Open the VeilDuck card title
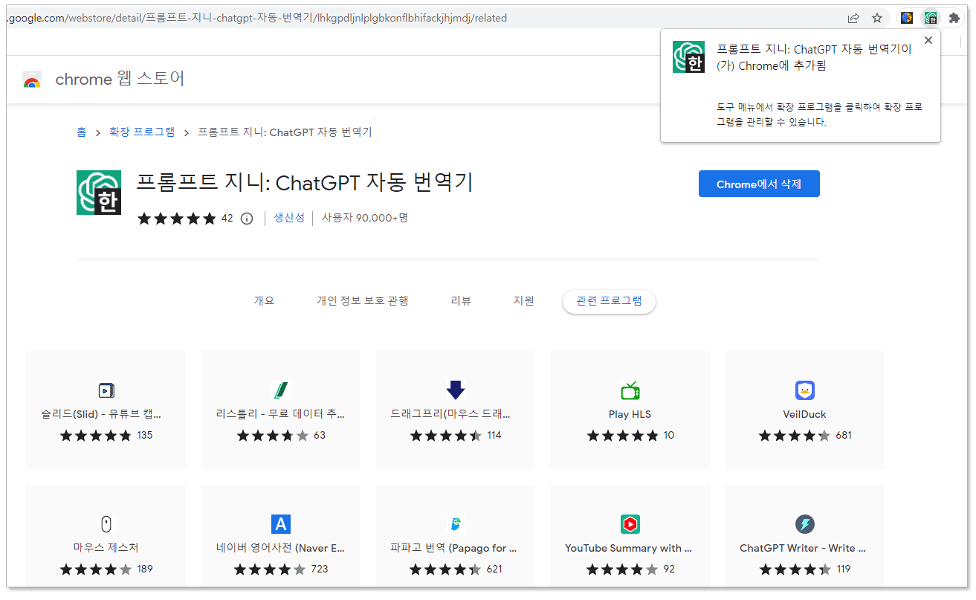This screenshot has height=600, width=976. 804,414
